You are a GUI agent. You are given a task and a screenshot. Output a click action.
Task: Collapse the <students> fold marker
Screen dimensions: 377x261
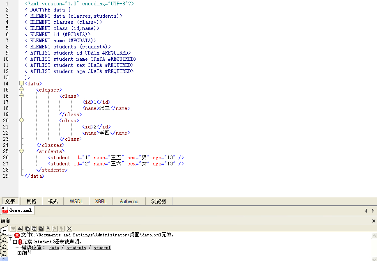coord(21,151)
